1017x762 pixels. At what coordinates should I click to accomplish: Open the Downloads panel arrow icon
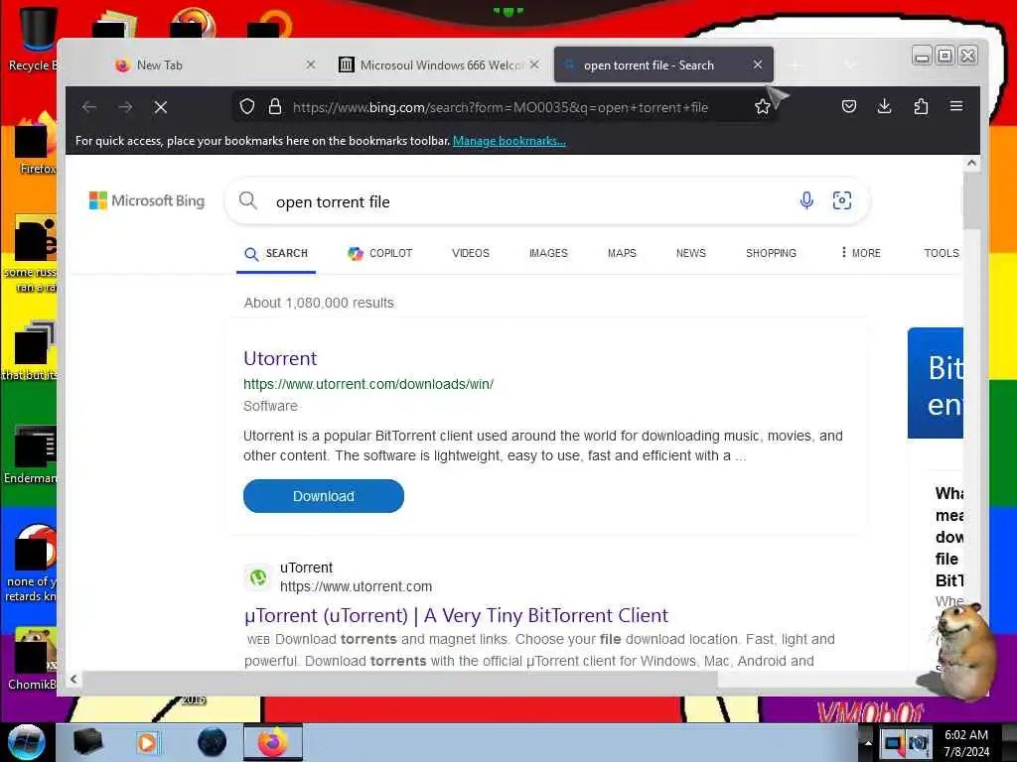(884, 106)
